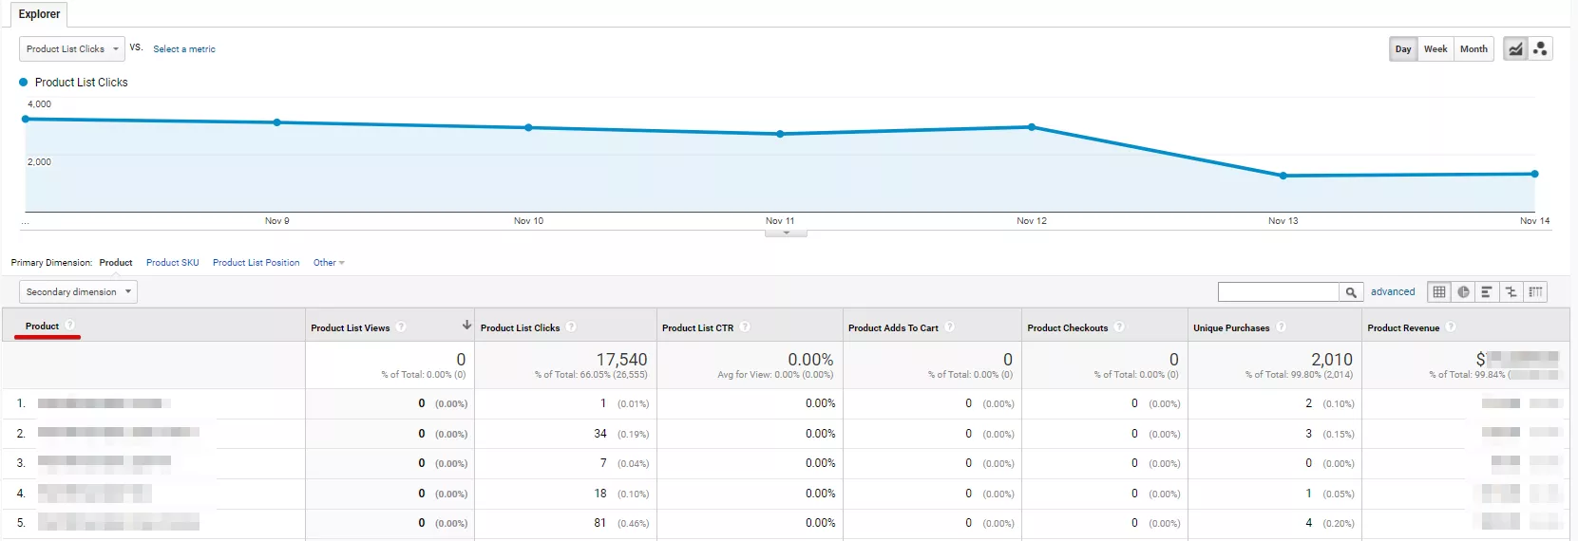Click row 2 Product List Clicks value 34
1578x541 pixels.
[x=600, y=434]
